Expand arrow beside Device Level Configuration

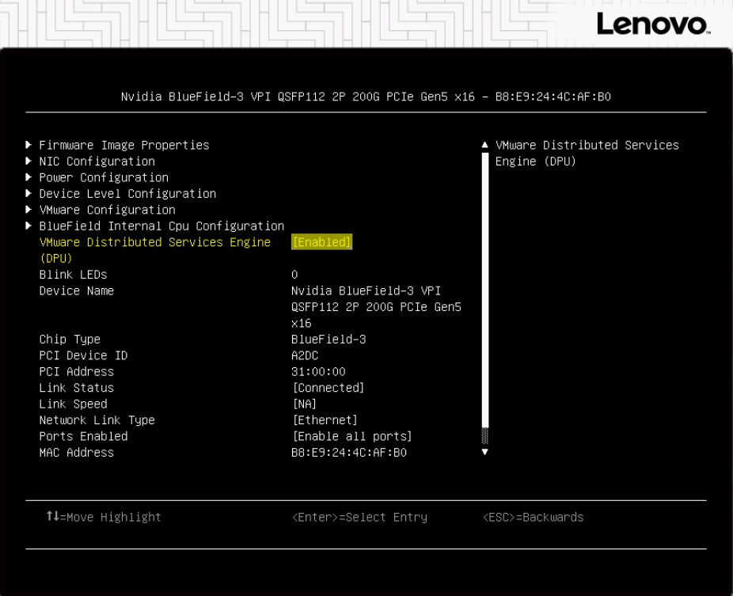pos(28,194)
